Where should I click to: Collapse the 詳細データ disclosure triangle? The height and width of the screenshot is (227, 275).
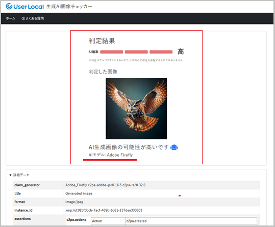point(10,175)
